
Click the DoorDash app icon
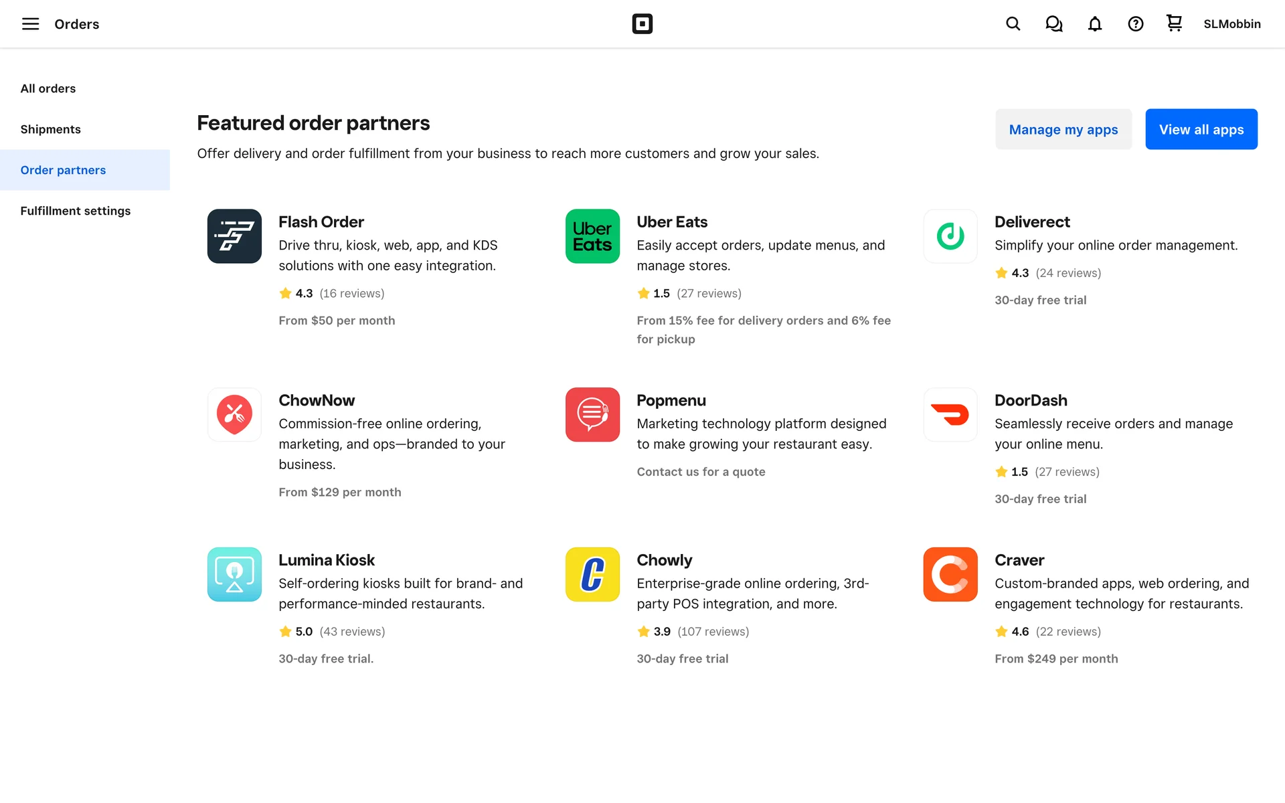[950, 414]
